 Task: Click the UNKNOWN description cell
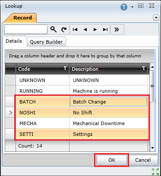coord(108,80)
